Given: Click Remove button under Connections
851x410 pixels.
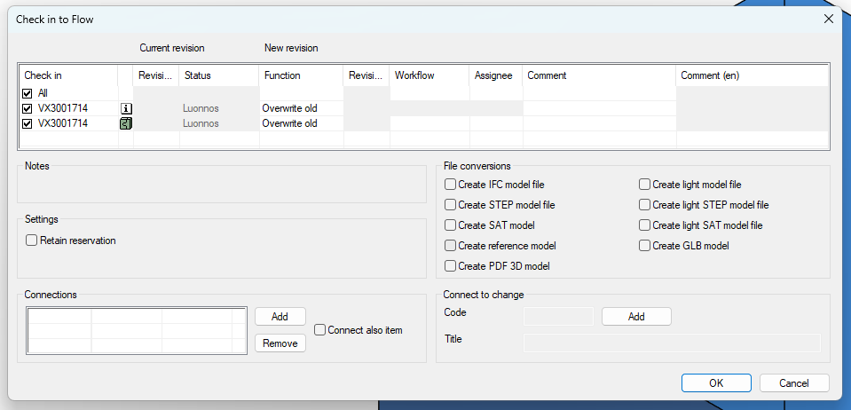Looking at the screenshot, I should pos(280,343).
